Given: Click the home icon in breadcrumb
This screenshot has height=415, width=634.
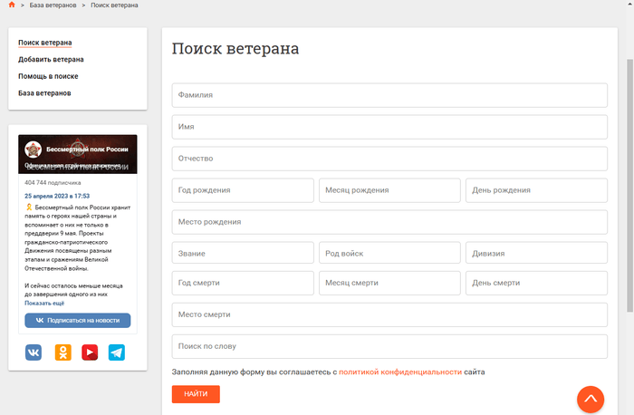Looking at the screenshot, I should [x=12, y=5].
